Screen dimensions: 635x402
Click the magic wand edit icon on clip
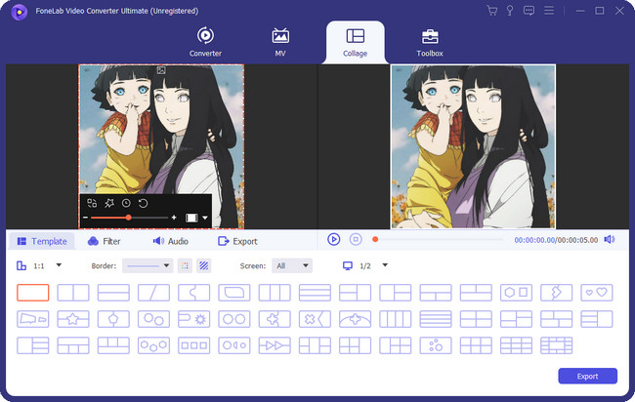[109, 203]
